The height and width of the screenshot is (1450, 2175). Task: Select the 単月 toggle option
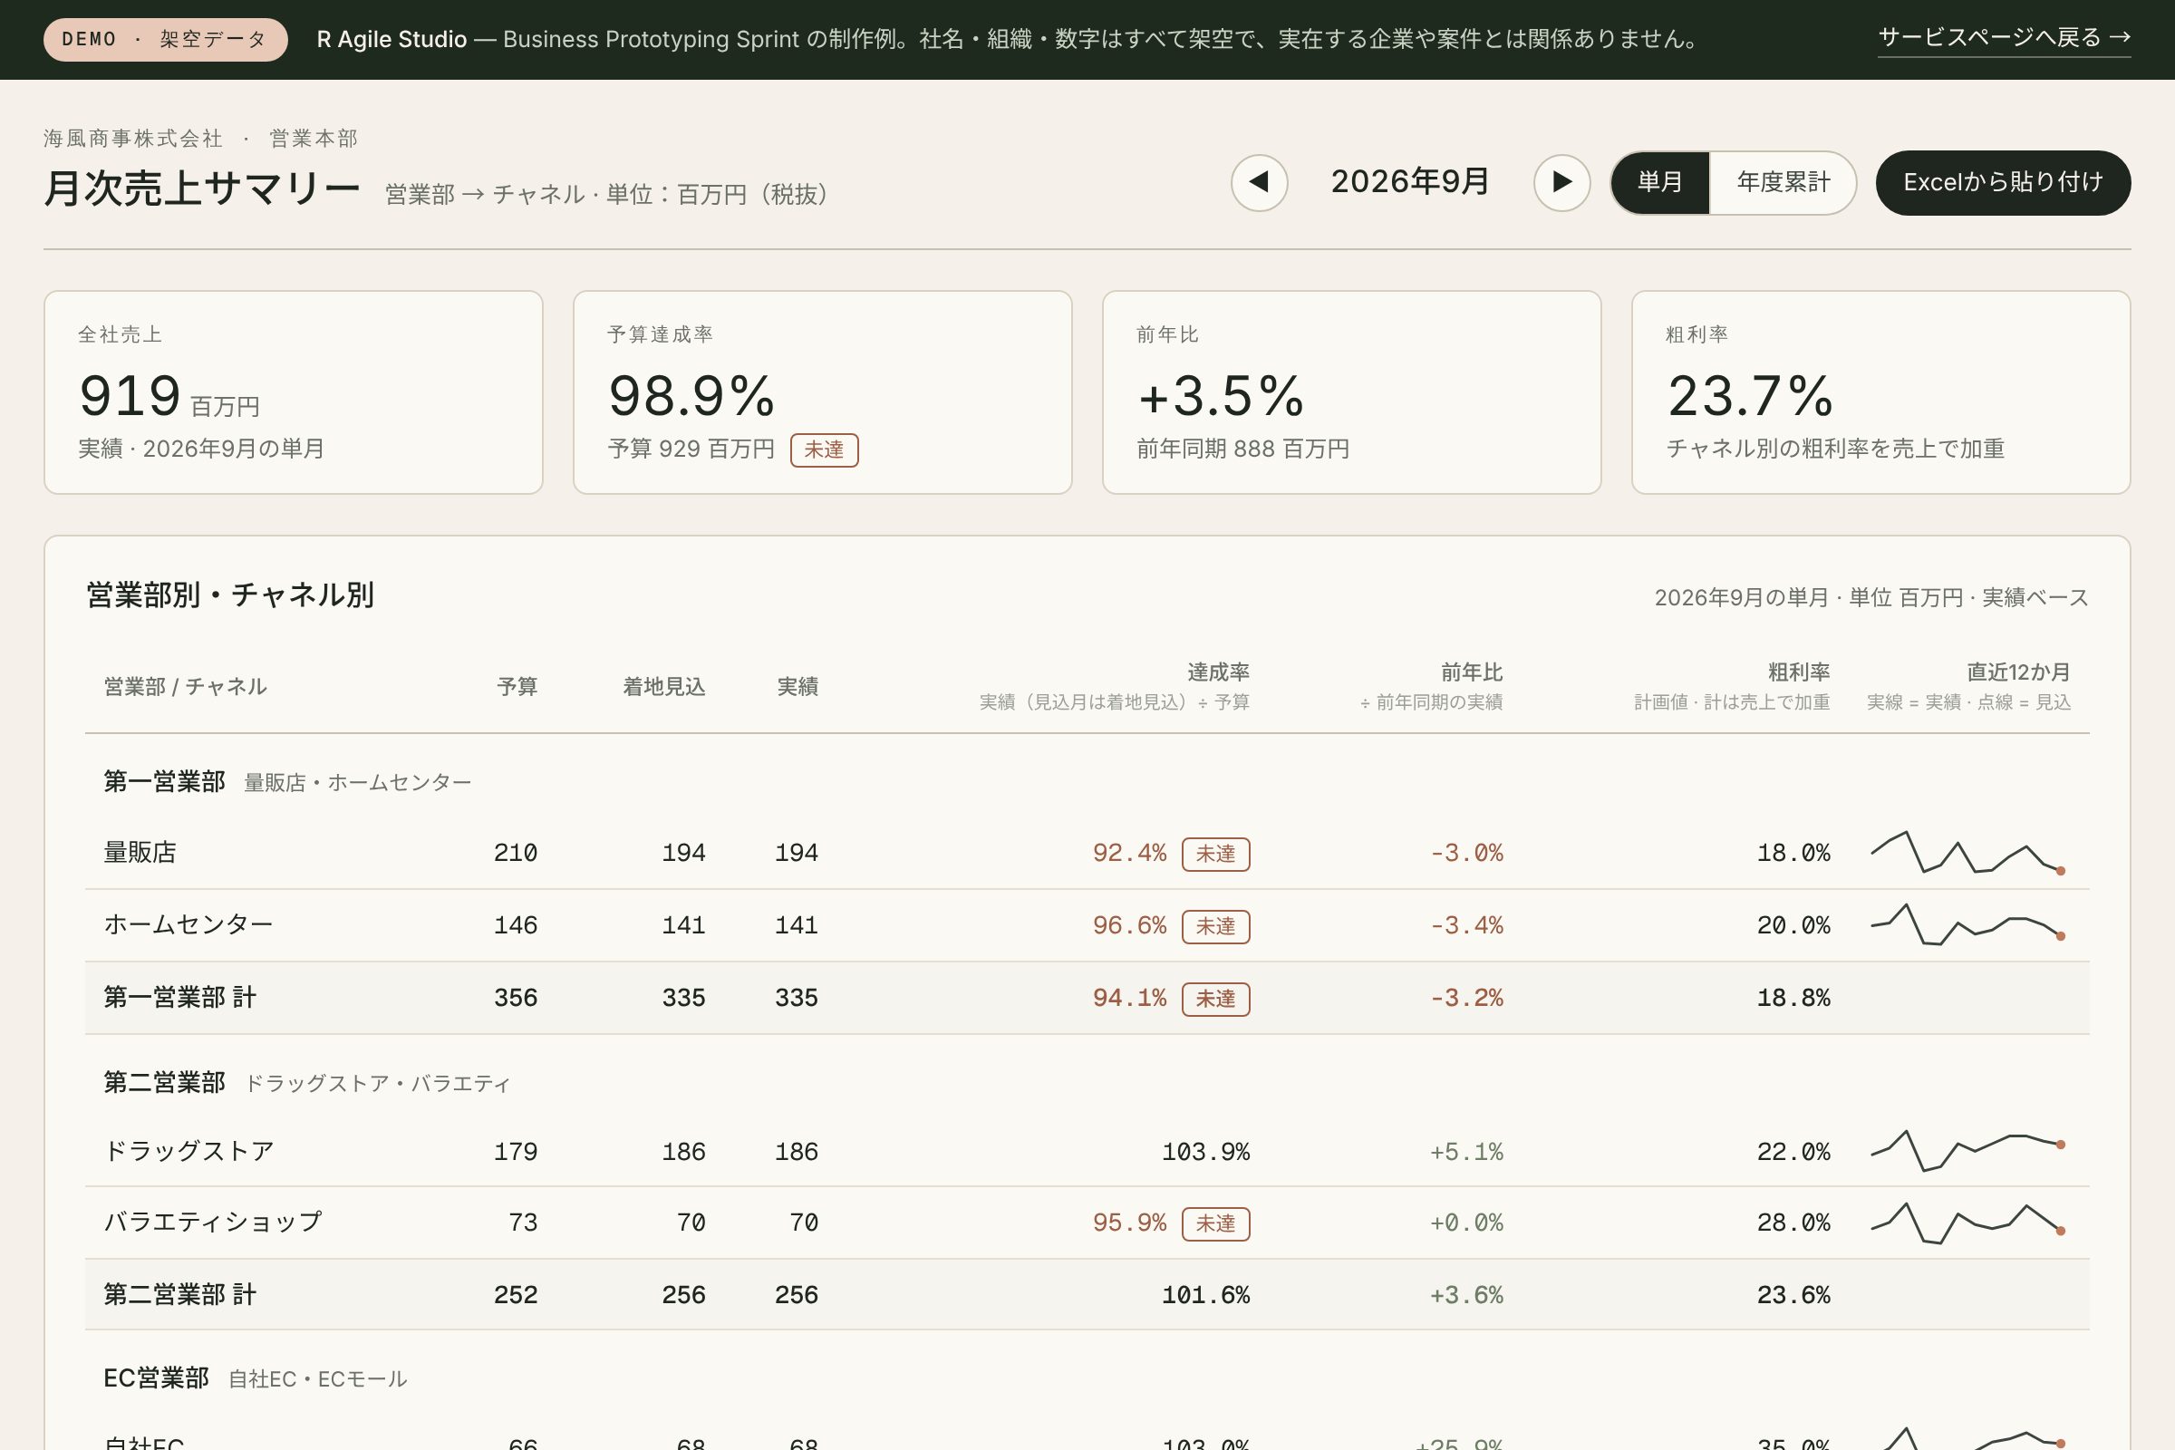1660,182
